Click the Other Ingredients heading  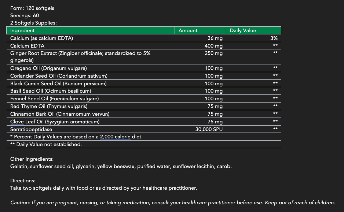coord(32,159)
